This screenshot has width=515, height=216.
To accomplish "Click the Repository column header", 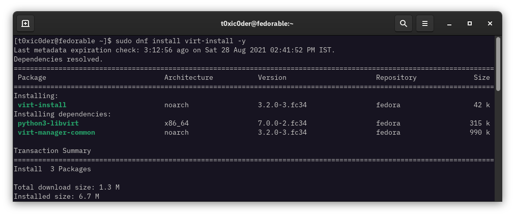I will (396, 78).
